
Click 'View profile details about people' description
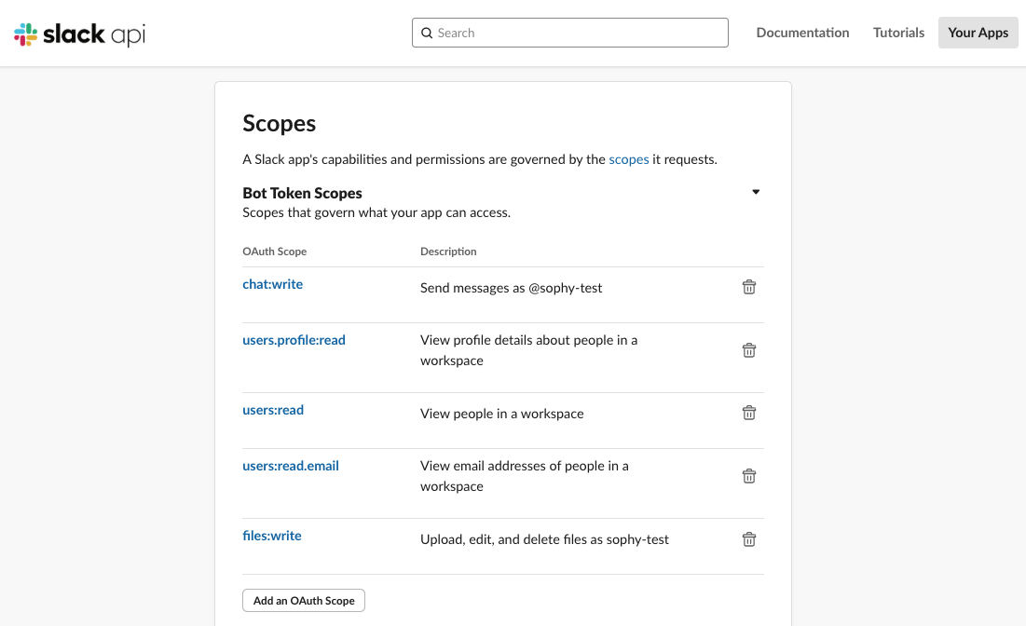(x=528, y=350)
